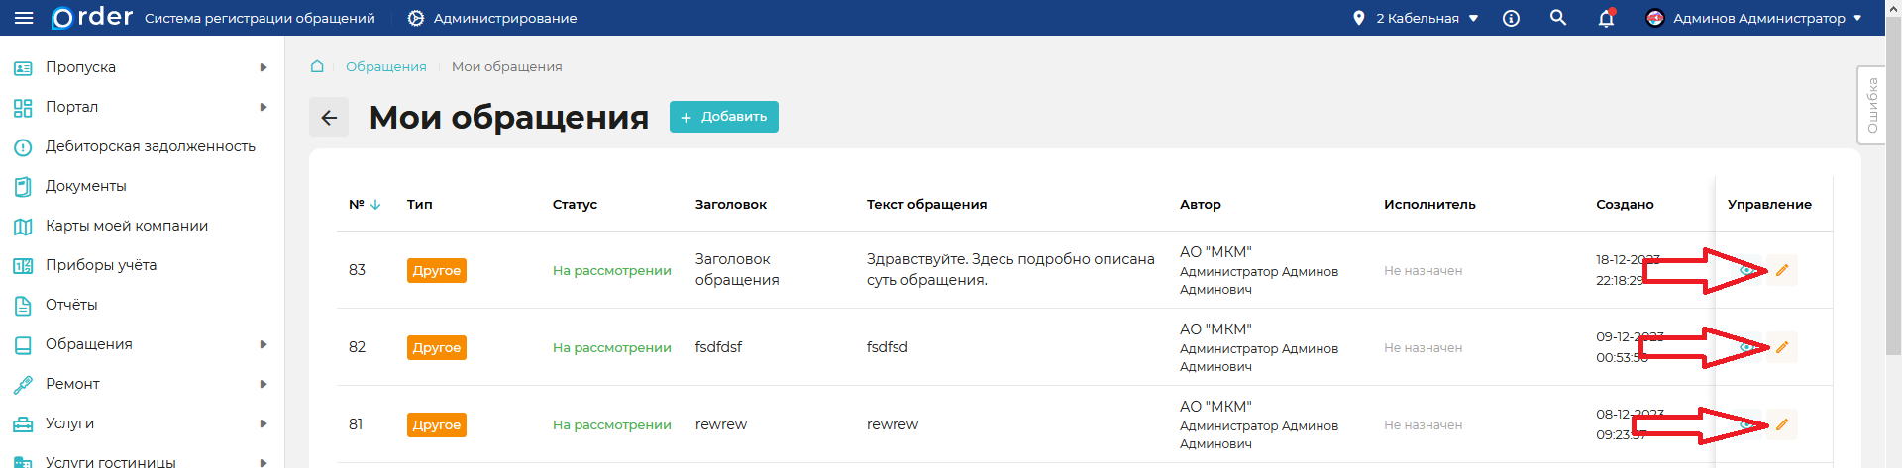Click the back arrow button

[x=329, y=117]
